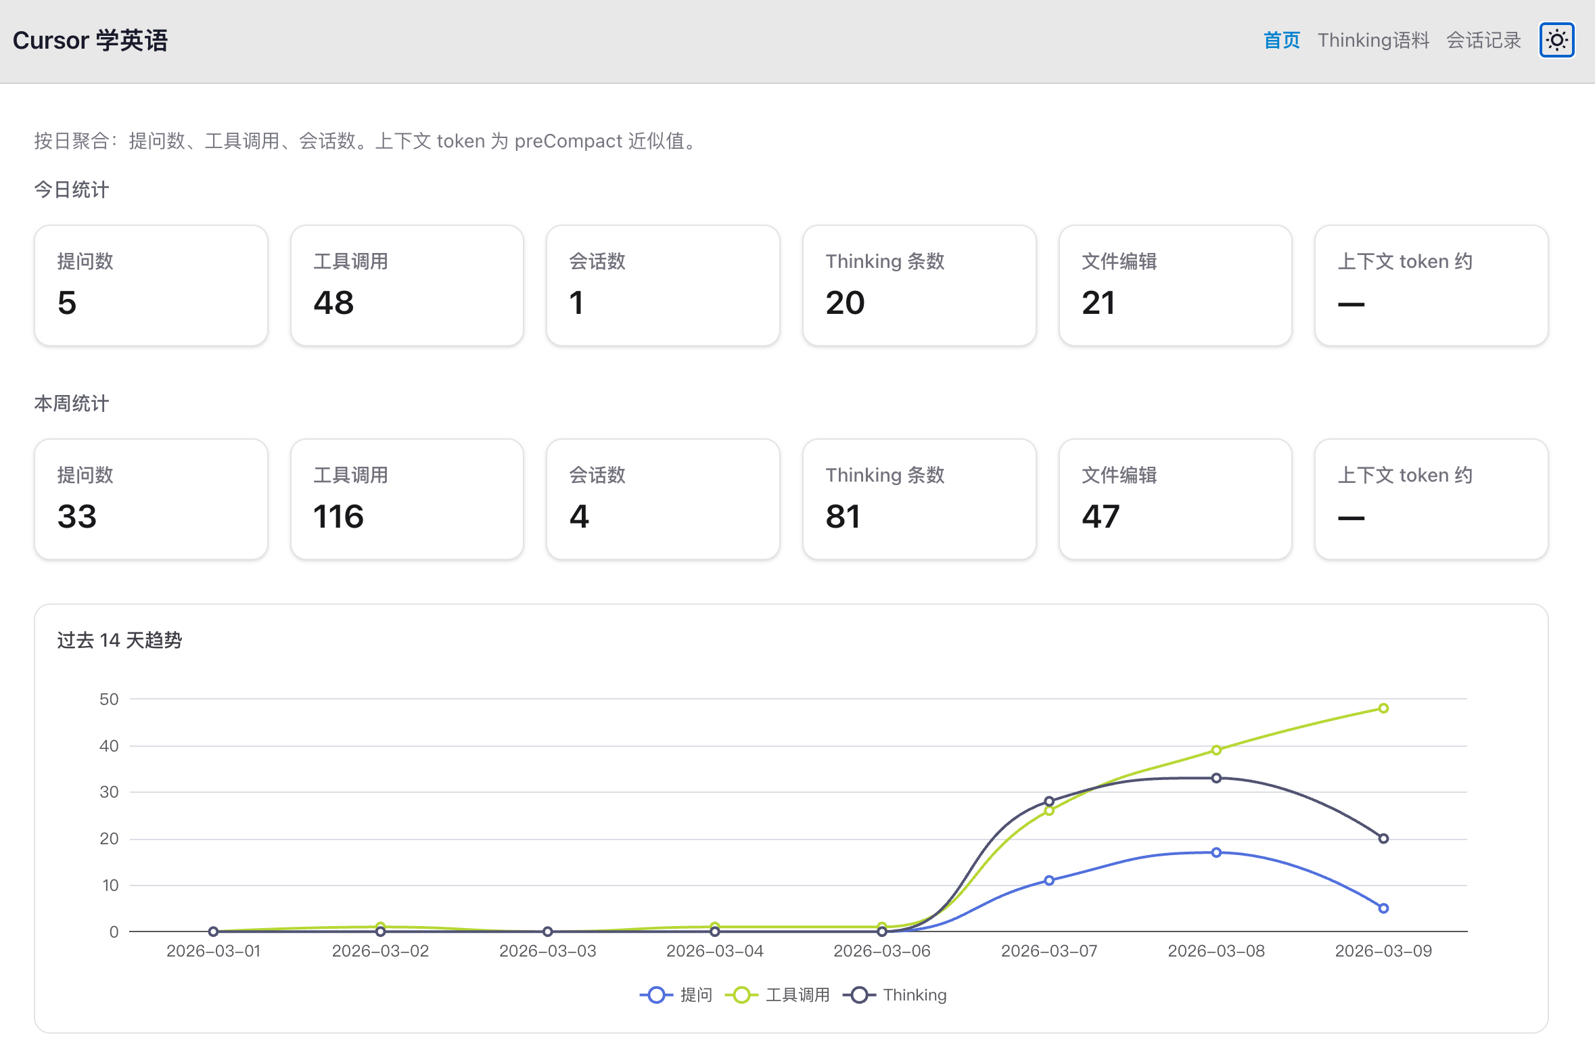Go to the 会话记录 tab

coord(1483,41)
